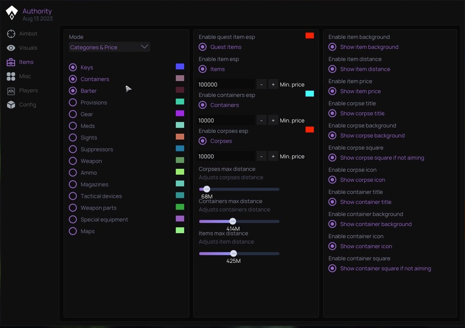The image size is (465, 328).
Task: Disable Show item price option
Action: [x=332, y=91]
